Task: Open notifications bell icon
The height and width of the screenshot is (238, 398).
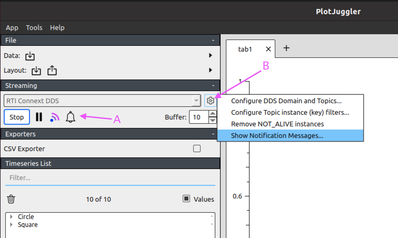Action: [x=70, y=117]
